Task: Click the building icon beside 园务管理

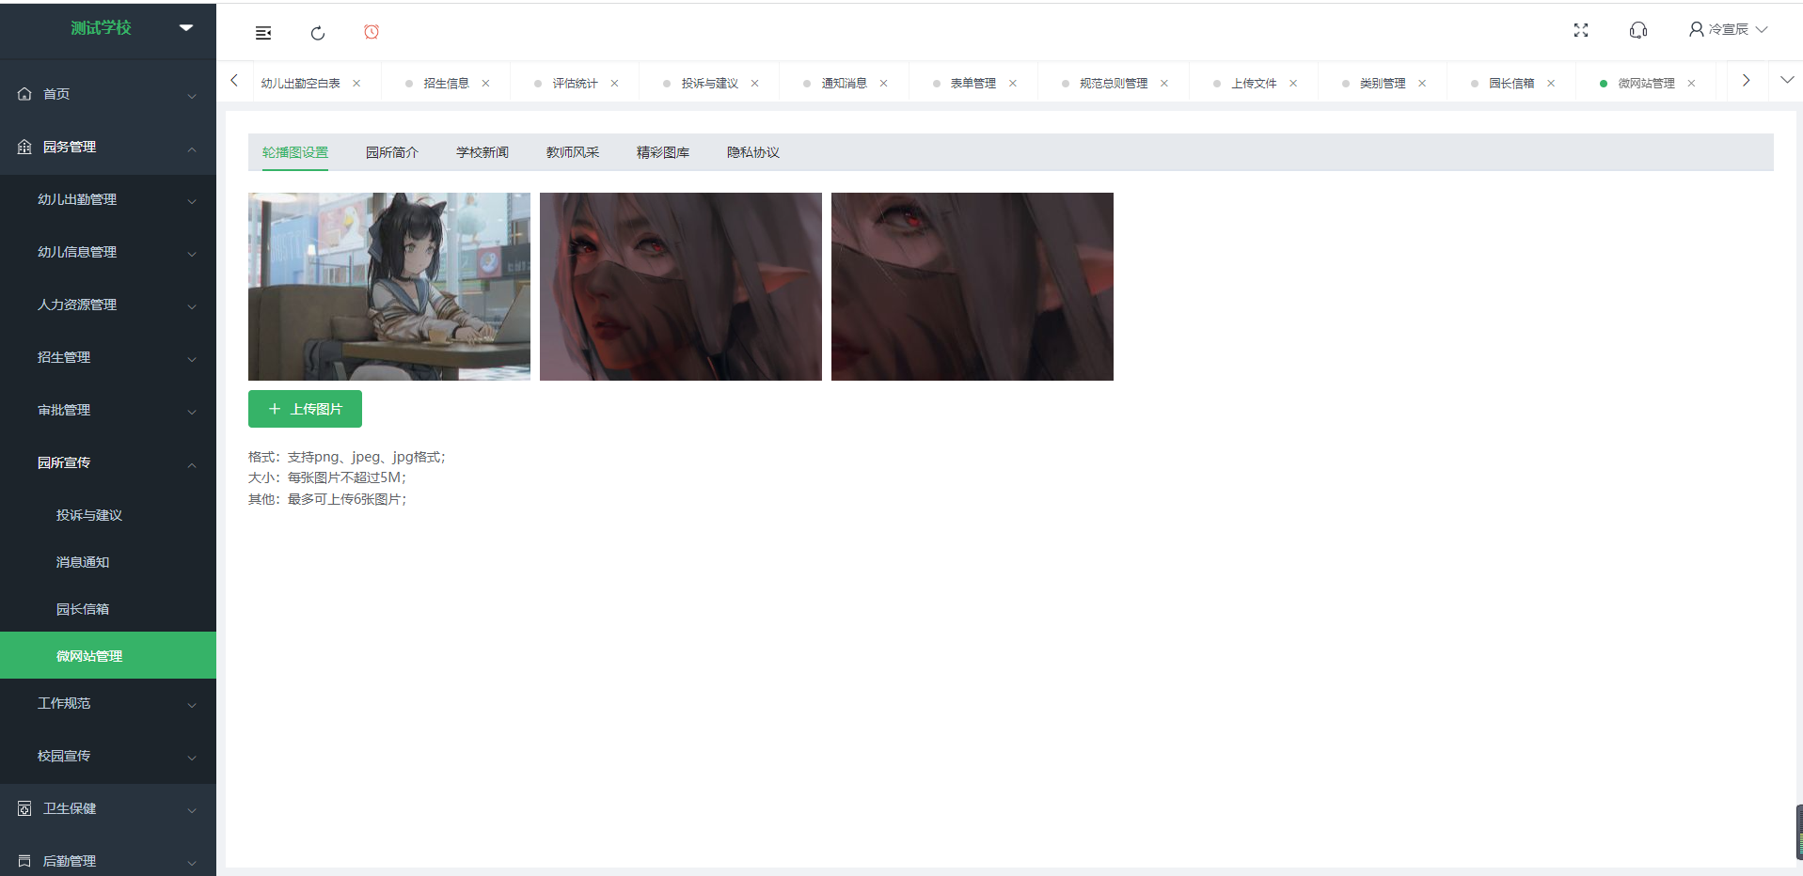Action: pyautogui.click(x=24, y=147)
